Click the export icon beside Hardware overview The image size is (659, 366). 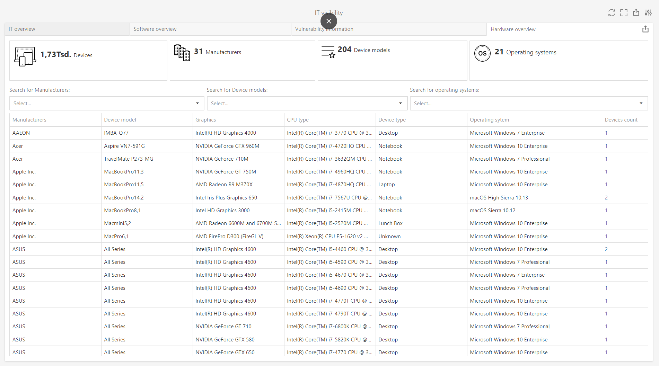[x=645, y=29]
